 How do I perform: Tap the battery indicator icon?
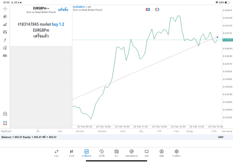(227, 3)
